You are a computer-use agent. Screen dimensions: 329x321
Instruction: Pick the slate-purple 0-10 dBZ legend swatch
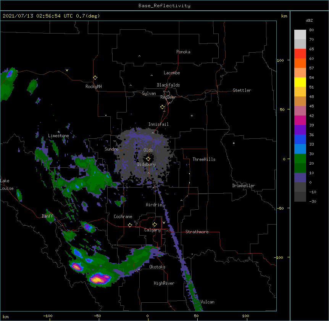(x=300, y=178)
